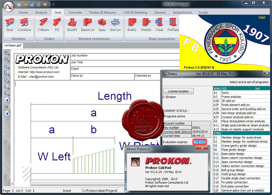Click the zoom extents crosshair magnifier

(7, 93)
